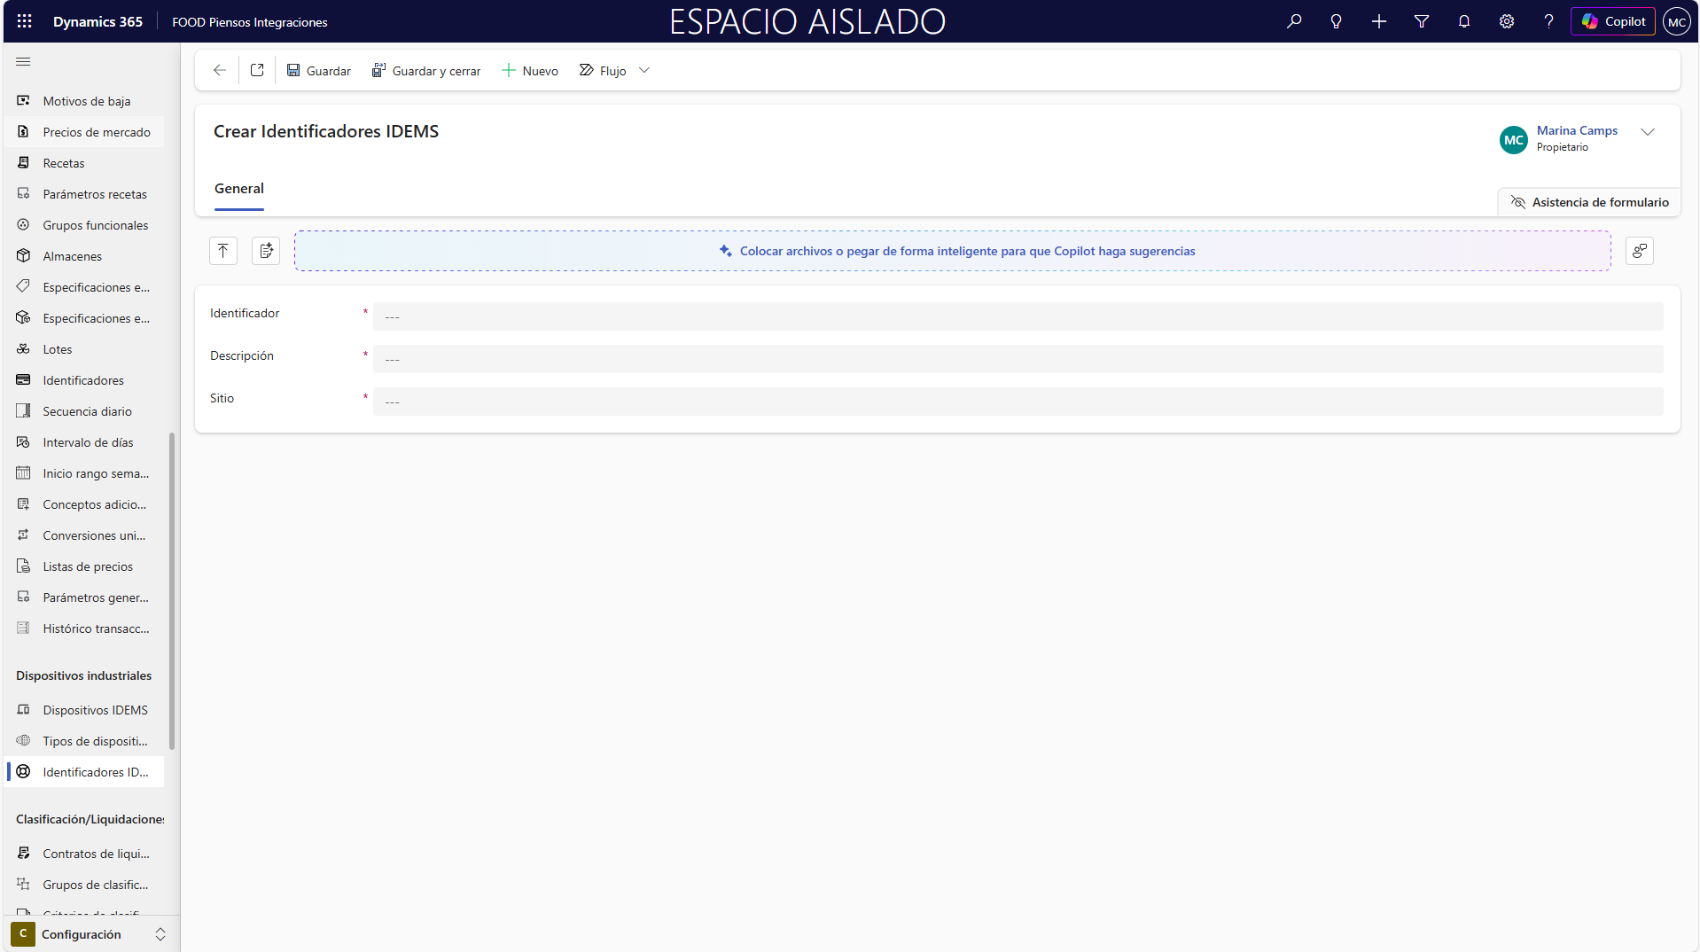
Task: Click the back arrow in command bar
Action: click(x=219, y=71)
